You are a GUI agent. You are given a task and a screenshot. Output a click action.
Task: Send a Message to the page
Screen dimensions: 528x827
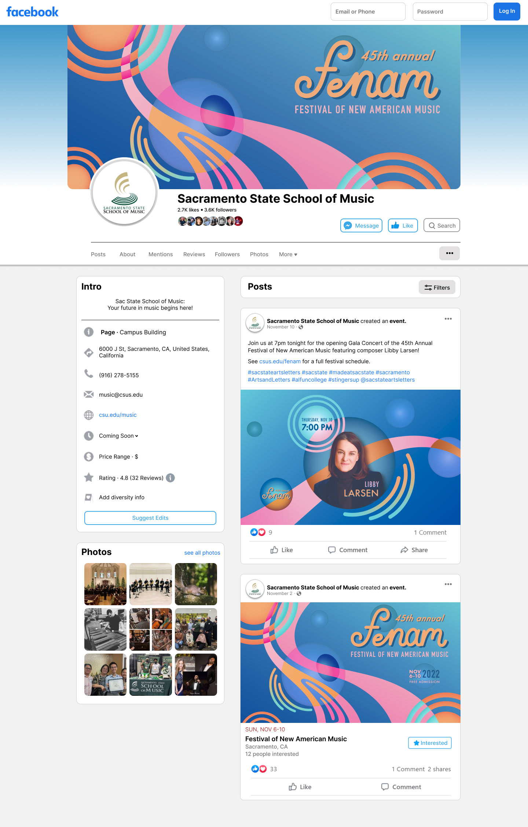pyautogui.click(x=361, y=226)
